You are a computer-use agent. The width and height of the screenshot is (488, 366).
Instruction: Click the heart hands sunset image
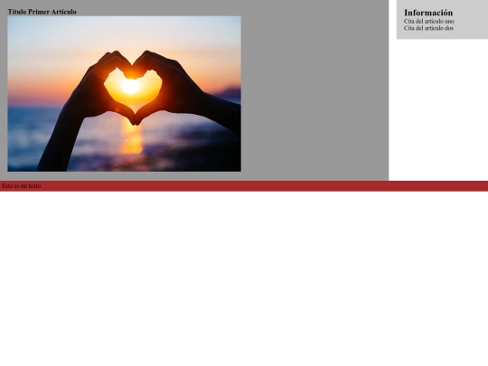tap(124, 94)
